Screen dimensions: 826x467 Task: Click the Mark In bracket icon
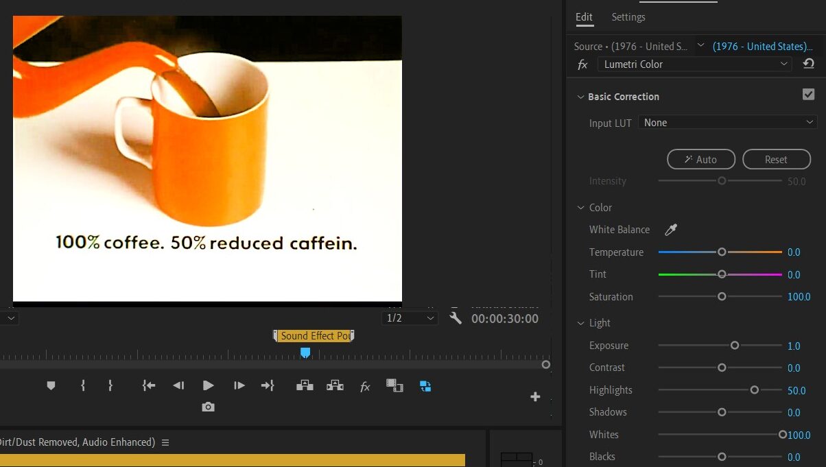coord(82,386)
